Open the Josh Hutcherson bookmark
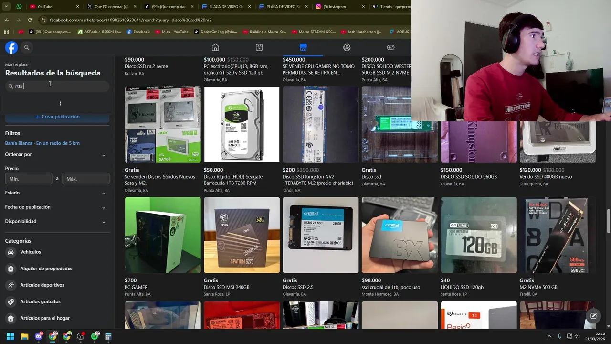This screenshot has width=611, height=344. (x=361, y=32)
